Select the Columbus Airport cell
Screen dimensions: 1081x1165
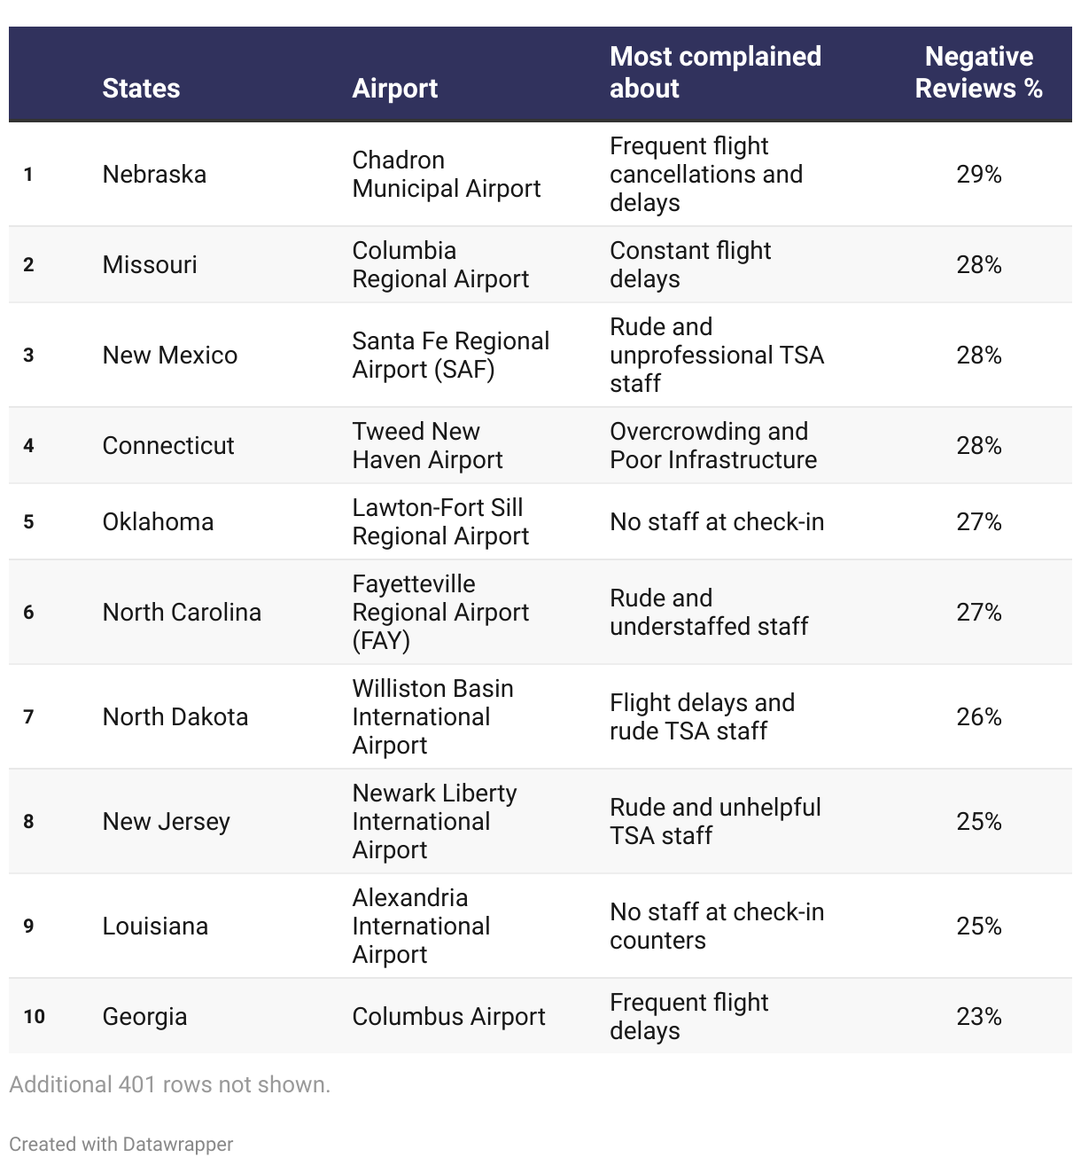448,1017
